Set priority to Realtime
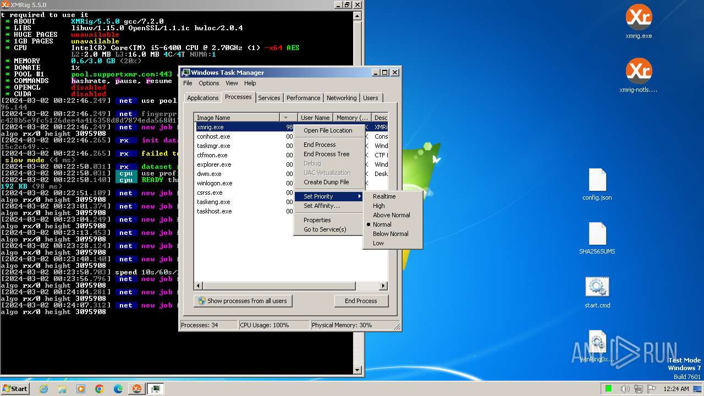The image size is (704, 396). (393, 196)
